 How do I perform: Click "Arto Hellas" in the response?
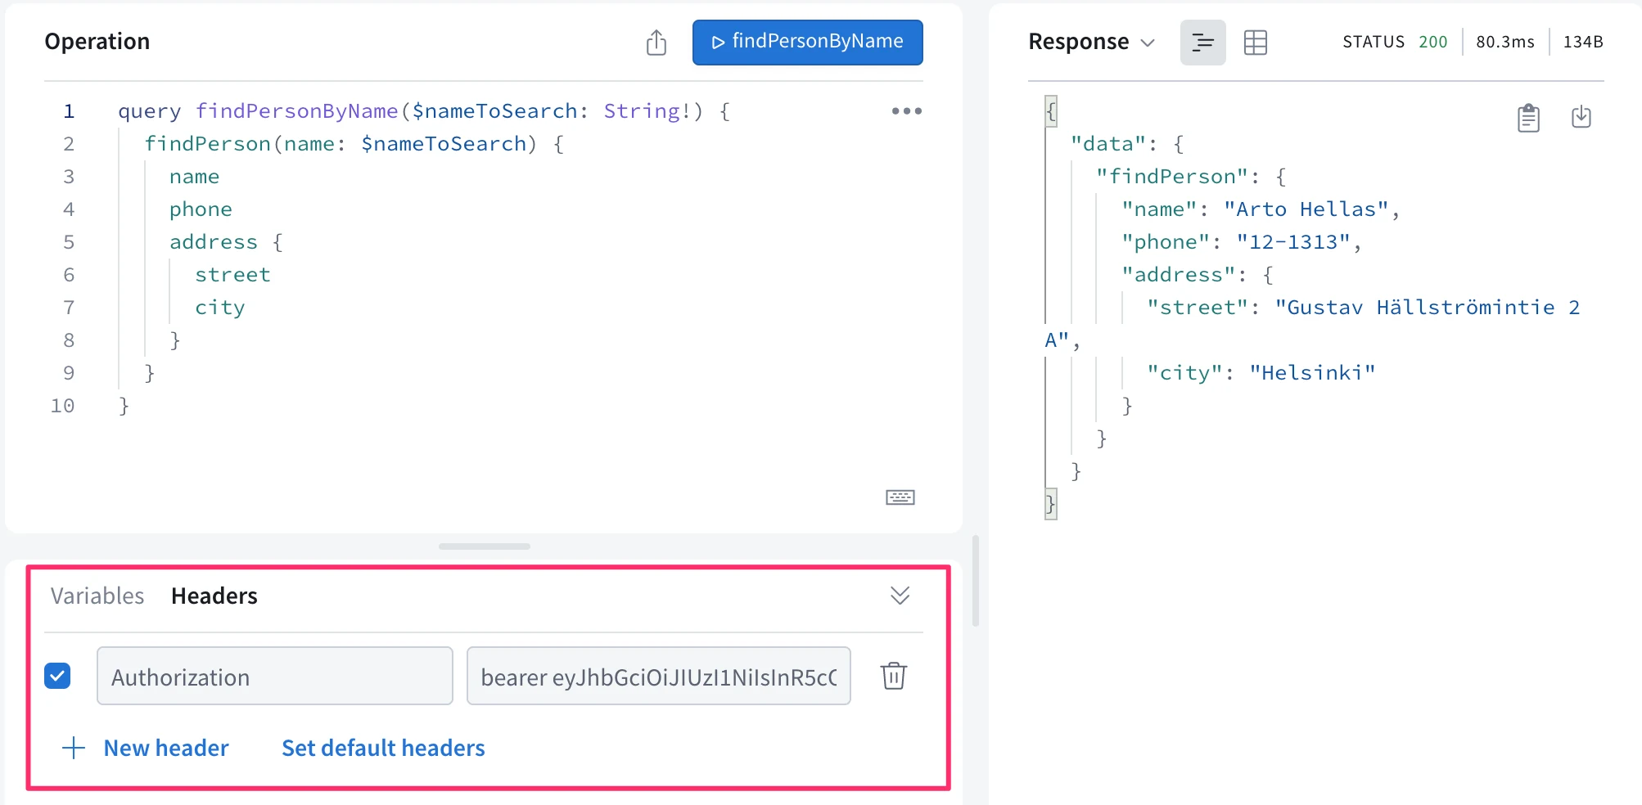point(1306,209)
